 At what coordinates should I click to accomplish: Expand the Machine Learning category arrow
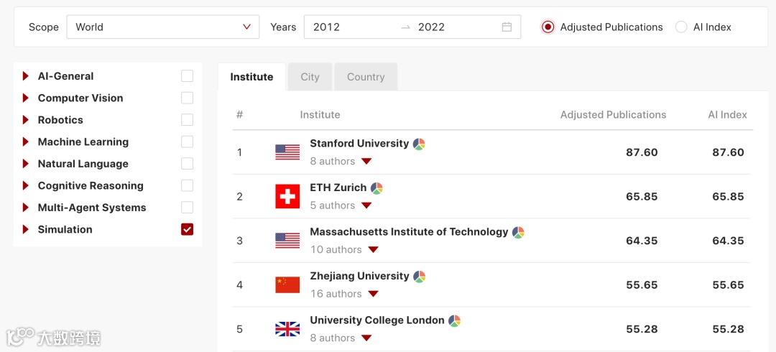[26, 142]
